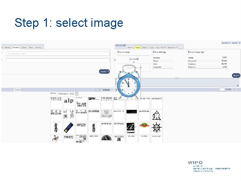Open the black OZ logo thumbnail
Screen dimensions: 241x181
(132, 128)
